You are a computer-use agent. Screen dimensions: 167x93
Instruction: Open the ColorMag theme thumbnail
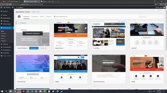point(109,34)
